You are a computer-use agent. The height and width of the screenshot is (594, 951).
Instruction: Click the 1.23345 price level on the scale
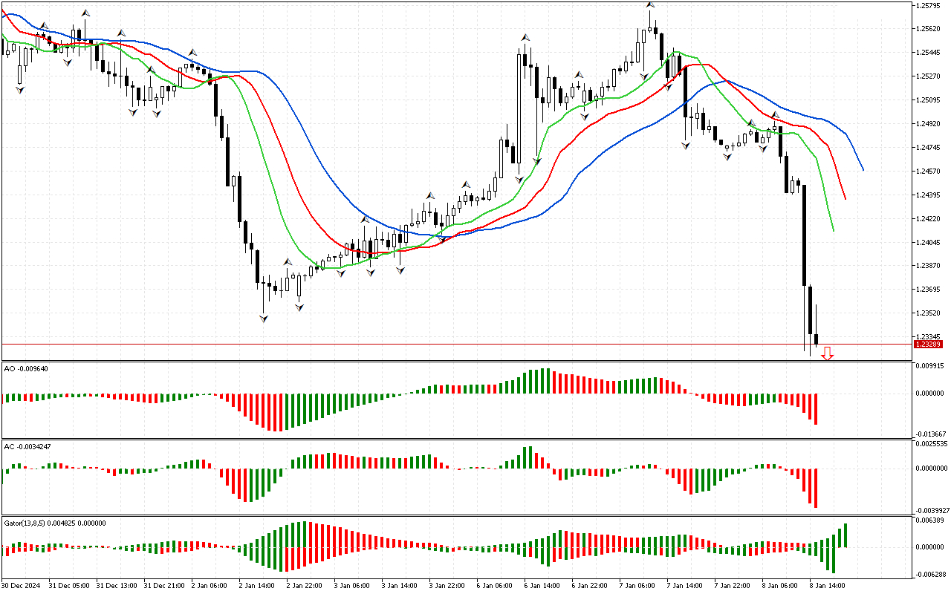(x=929, y=337)
